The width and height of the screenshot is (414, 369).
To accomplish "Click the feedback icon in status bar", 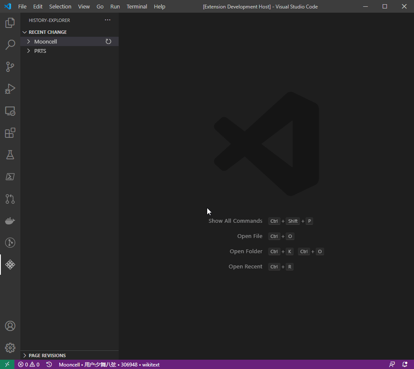I will [x=392, y=364].
